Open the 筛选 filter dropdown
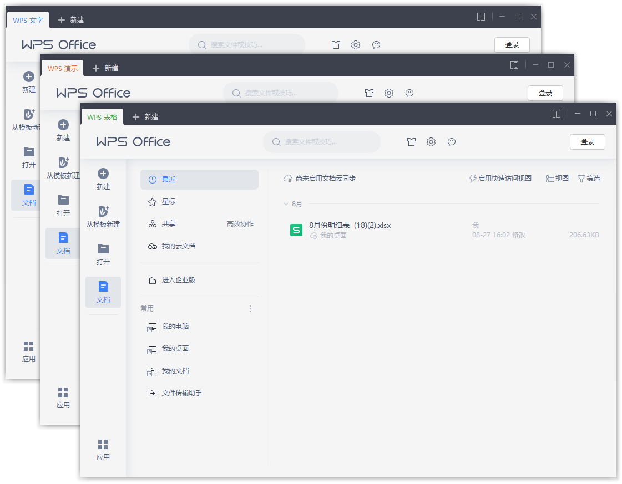Screen dimensions: 622x484 pos(589,179)
